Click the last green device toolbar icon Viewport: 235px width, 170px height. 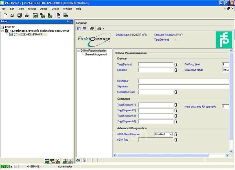point(66,15)
